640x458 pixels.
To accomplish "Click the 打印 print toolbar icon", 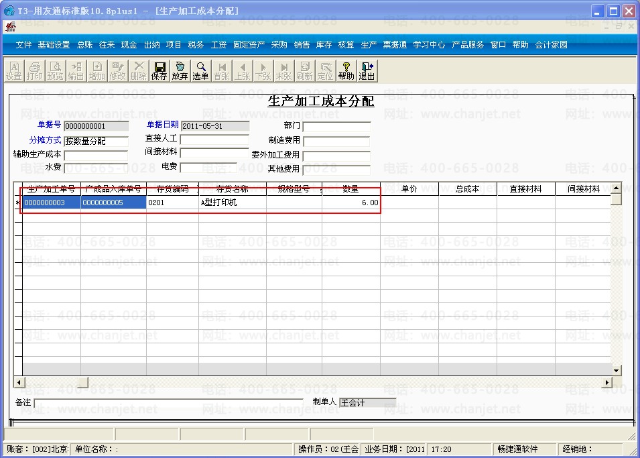I will (x=35, y=71).
